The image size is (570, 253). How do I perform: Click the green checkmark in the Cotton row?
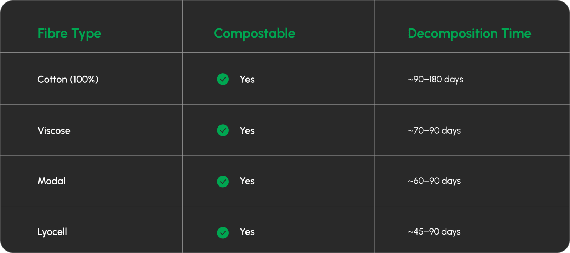point(223,79)
